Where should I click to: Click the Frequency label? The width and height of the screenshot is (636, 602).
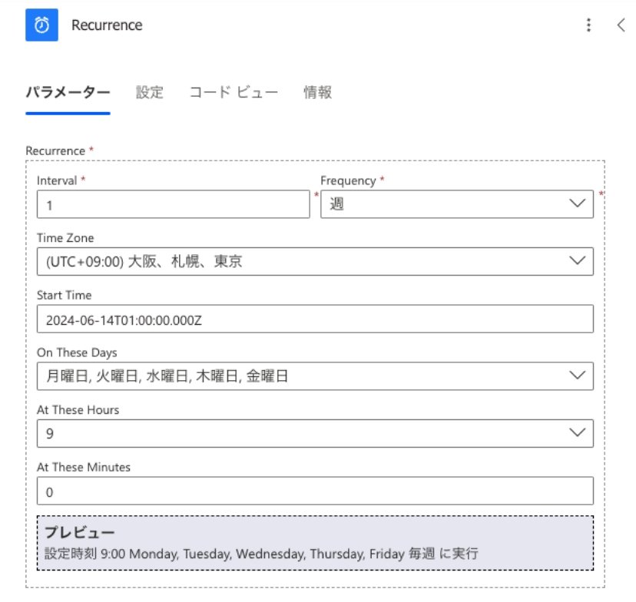coord(348,180)
